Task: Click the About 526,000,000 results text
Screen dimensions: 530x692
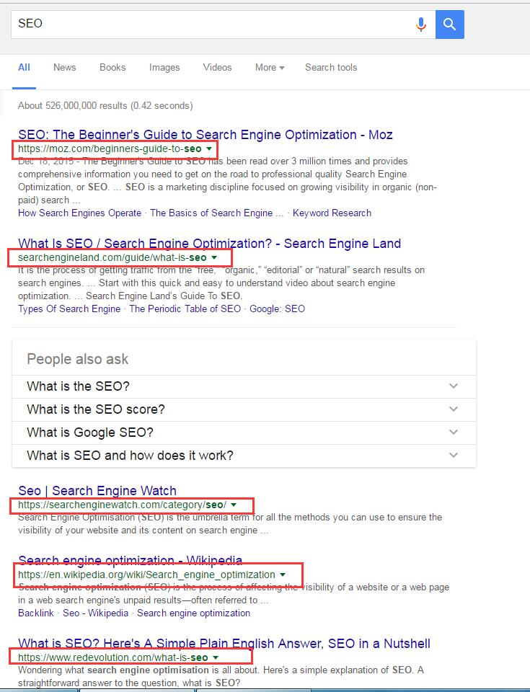Action: click(105, 106)
